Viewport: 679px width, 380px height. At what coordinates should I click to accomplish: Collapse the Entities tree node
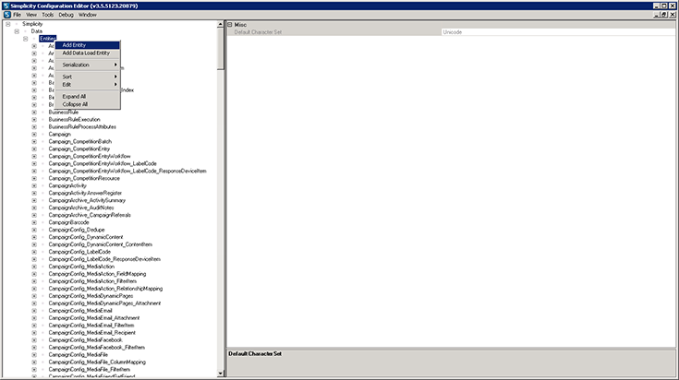click(x=26, y=39)
